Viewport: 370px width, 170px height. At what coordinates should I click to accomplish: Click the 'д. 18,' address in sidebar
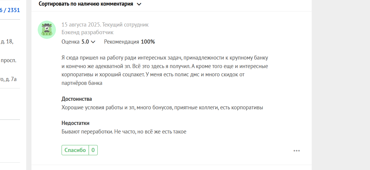tap(6, 42)
